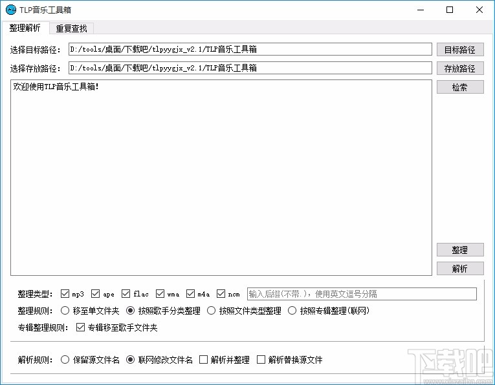
Task: Uncheck the ape file type
Action: click(x=95, y=294)
